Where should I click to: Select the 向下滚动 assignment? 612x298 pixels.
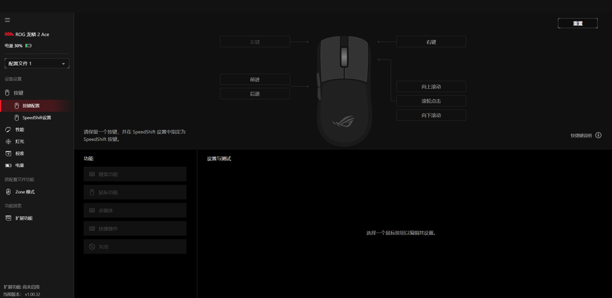[431, 115]
